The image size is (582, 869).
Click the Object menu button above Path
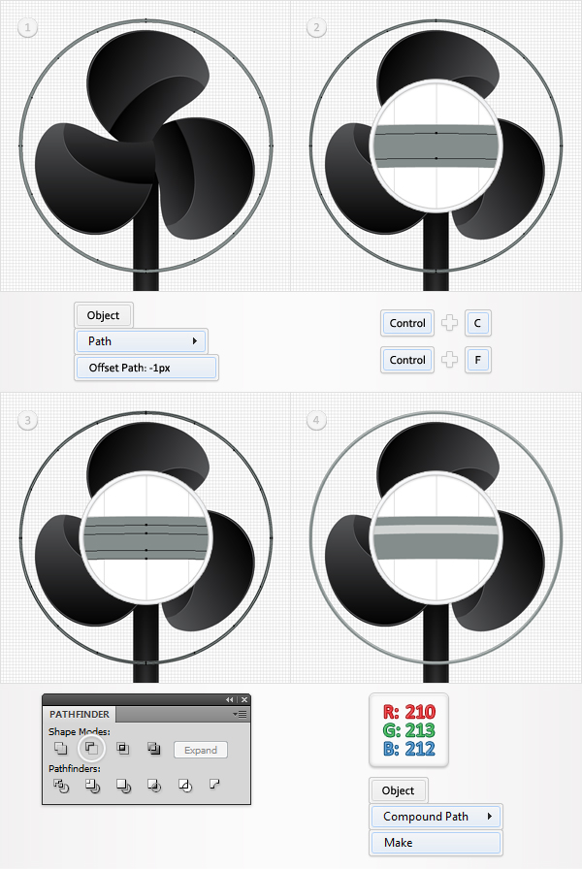click(103, 315)
